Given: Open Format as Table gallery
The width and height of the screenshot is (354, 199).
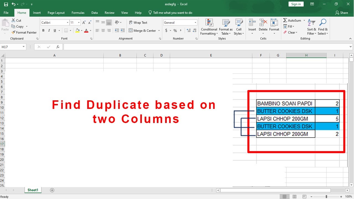Looking at the screenshot, I should [x=226, y=27].
